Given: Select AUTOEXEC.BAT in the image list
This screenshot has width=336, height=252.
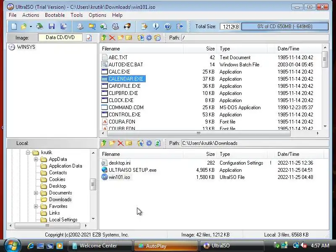Looking at the screenshot, I should (211, 65).
